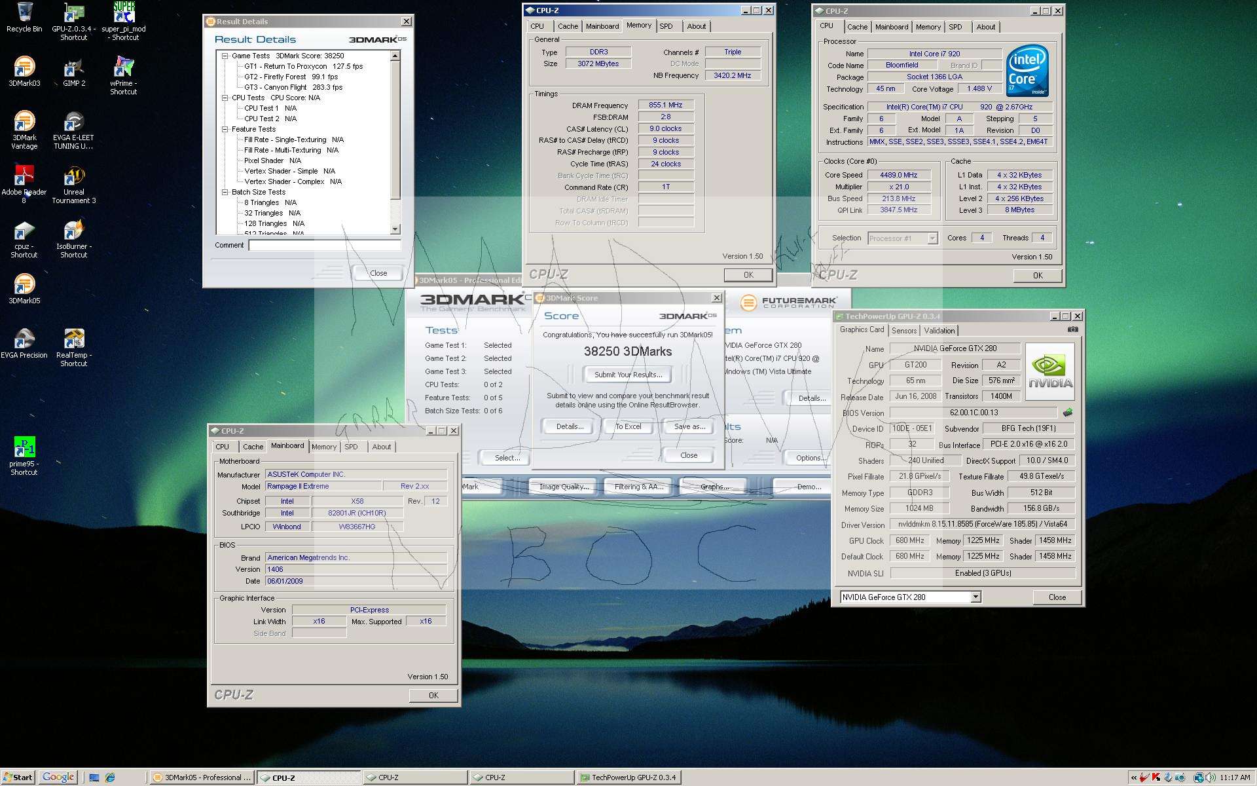Viewport: 1257px width, 786px height.
Task: Click the To Excel button
Action: pyautogui.click(x=628, y=426)
